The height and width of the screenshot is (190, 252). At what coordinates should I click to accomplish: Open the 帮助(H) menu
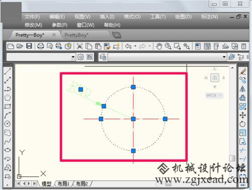click(x=112, y=25)
